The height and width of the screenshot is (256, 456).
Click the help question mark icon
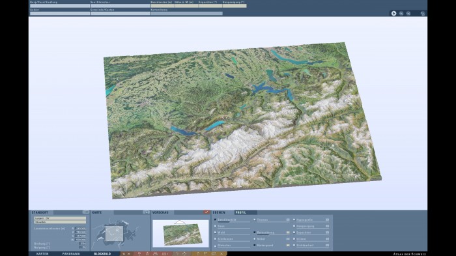click(177, 253)
